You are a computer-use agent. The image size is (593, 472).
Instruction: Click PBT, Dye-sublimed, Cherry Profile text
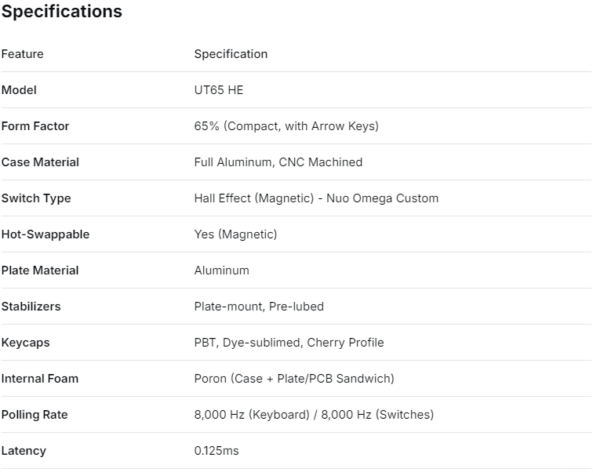[x=289, y=343]
